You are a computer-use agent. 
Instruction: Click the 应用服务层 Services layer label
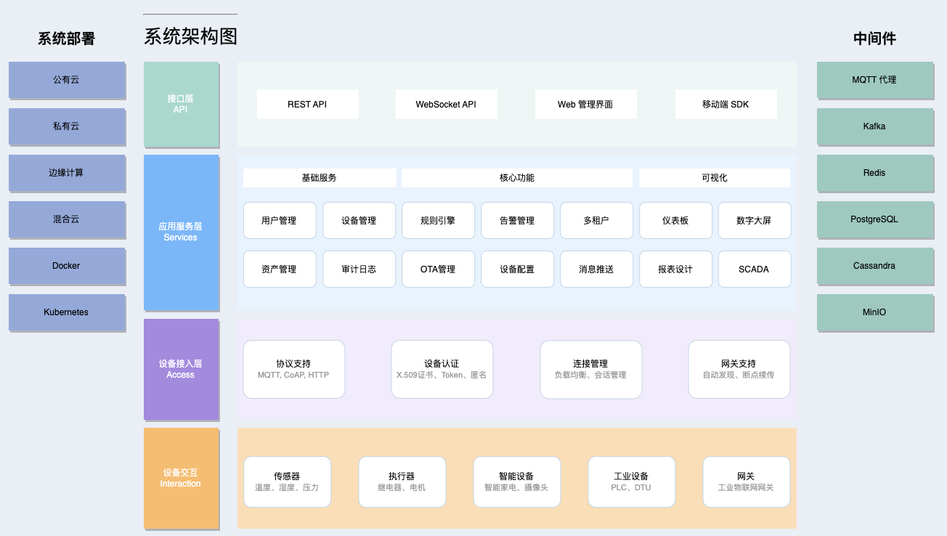181,232
